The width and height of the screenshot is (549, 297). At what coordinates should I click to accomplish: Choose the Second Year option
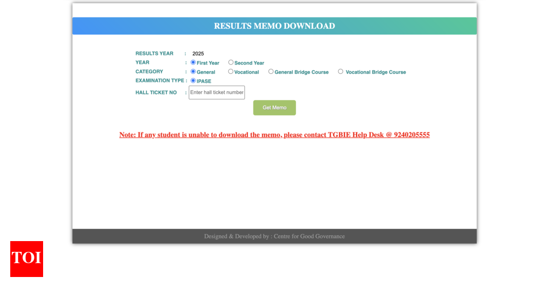(x=231, y=63)
